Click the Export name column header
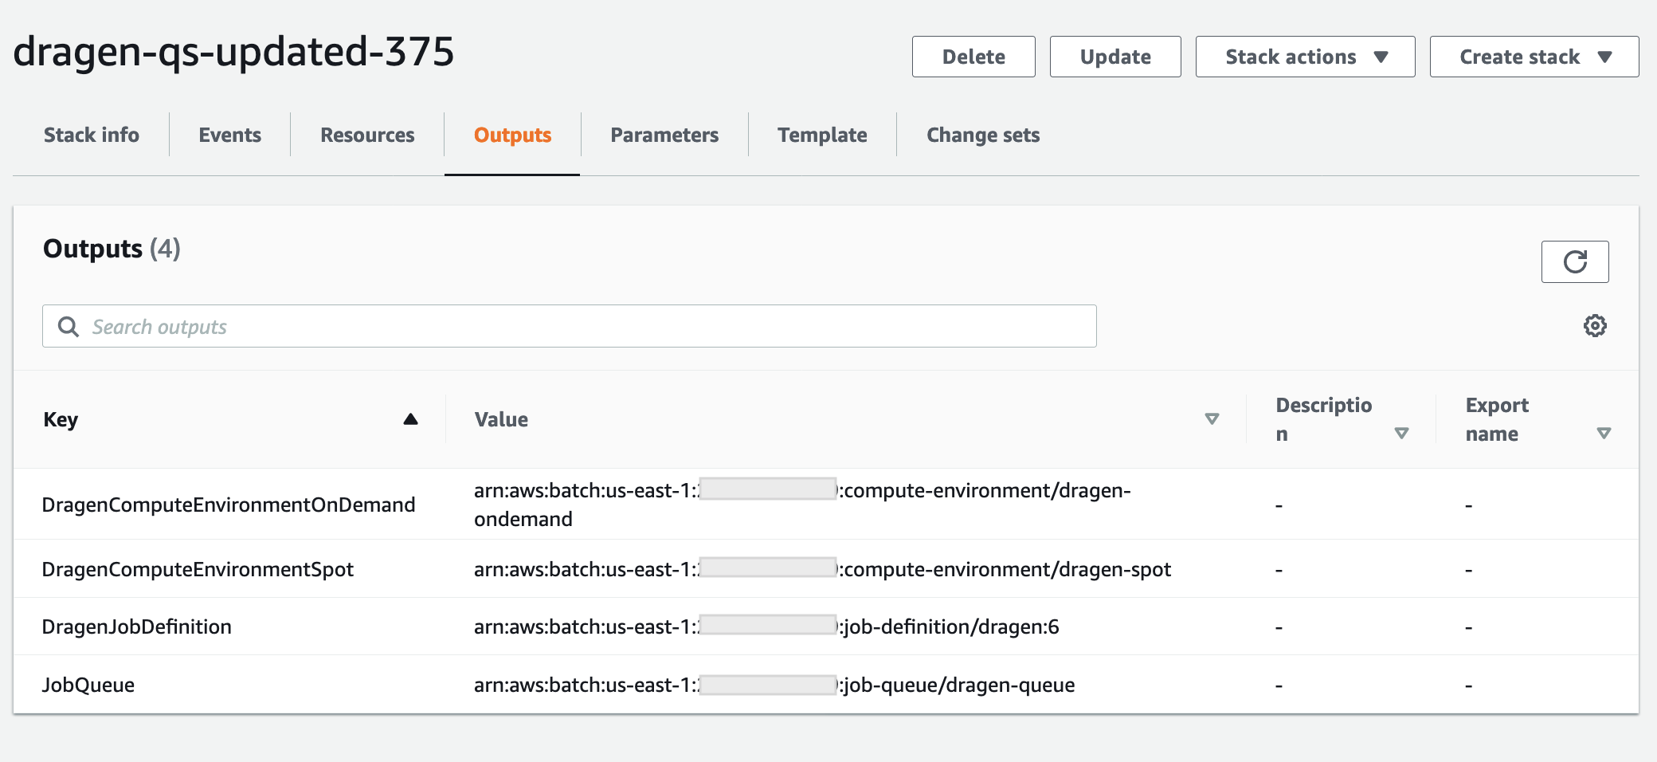 pos(1497,419)
